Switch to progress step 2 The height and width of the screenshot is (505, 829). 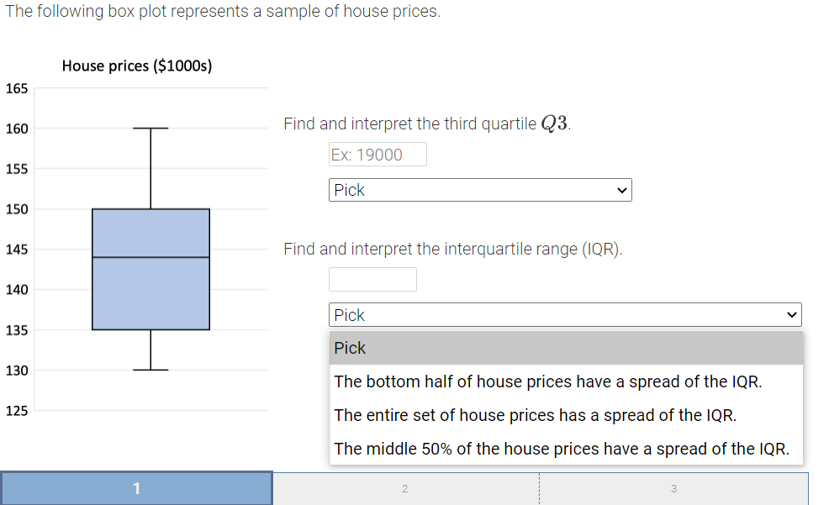(404, 488)
